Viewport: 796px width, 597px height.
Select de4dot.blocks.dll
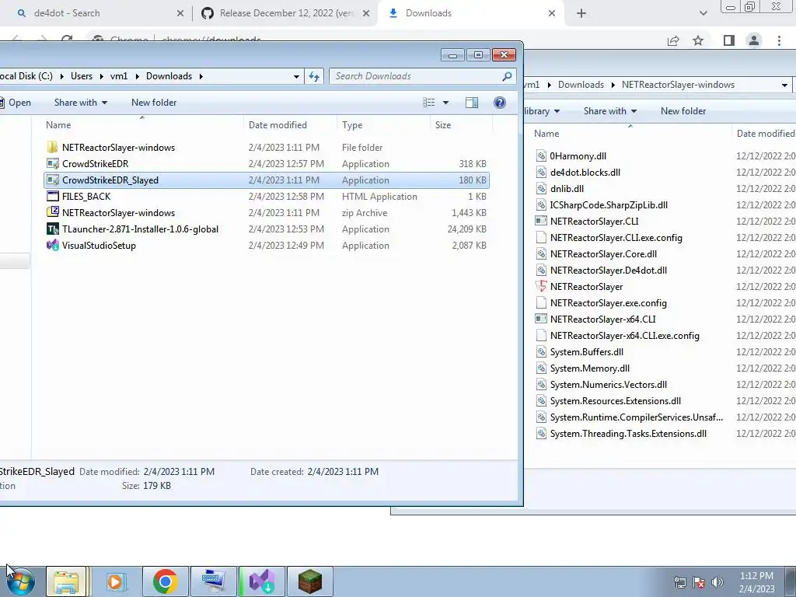pyautogui.click(x=585, y=172)
